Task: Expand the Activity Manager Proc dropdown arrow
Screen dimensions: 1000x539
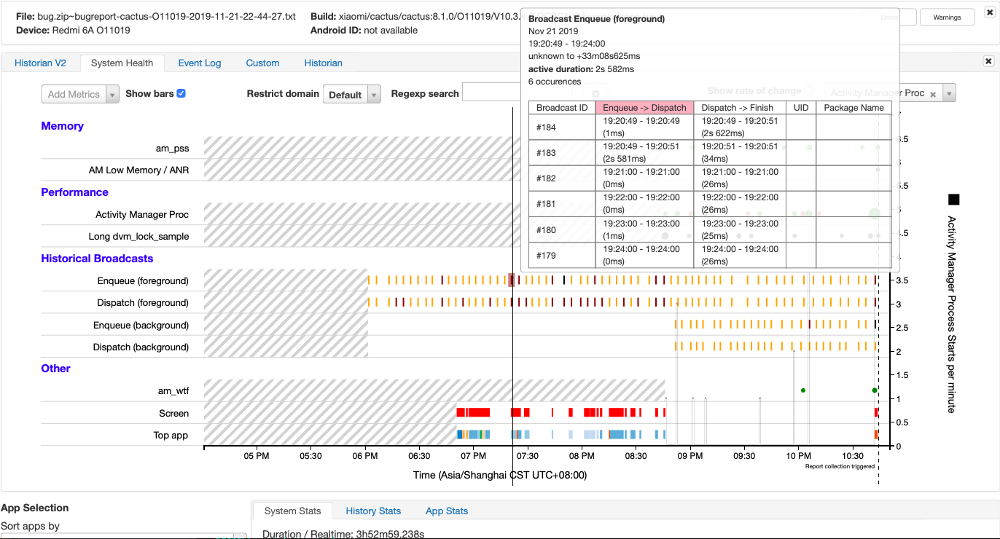Action: (949, 93)
